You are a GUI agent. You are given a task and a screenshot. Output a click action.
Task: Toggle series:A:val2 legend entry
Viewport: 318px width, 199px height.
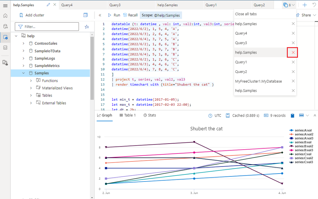(x=301, y=134)
